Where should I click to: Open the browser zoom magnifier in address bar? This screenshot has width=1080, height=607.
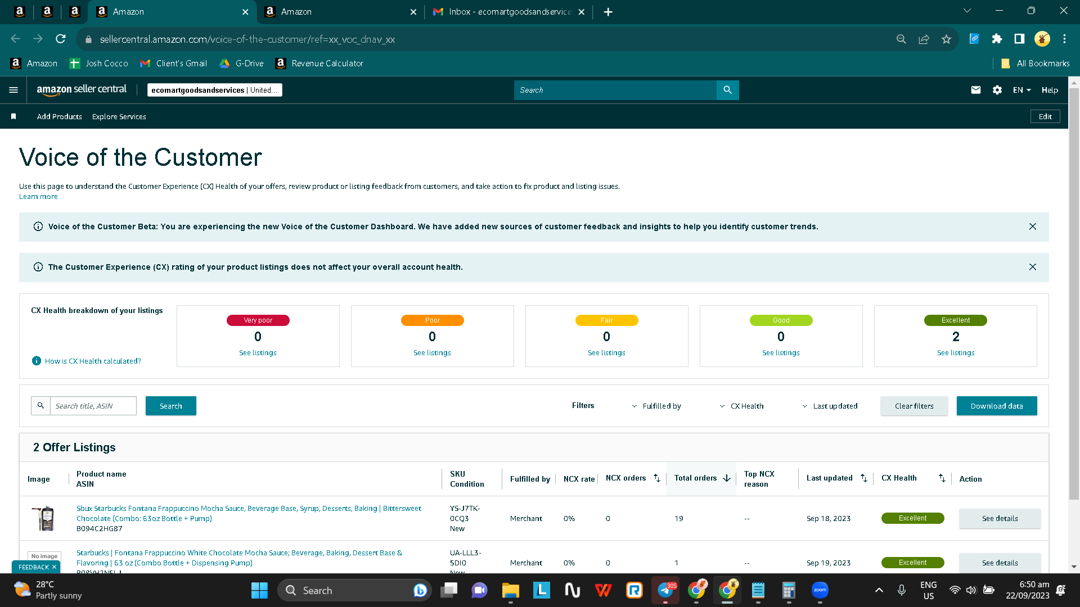[x=901, y=39]
